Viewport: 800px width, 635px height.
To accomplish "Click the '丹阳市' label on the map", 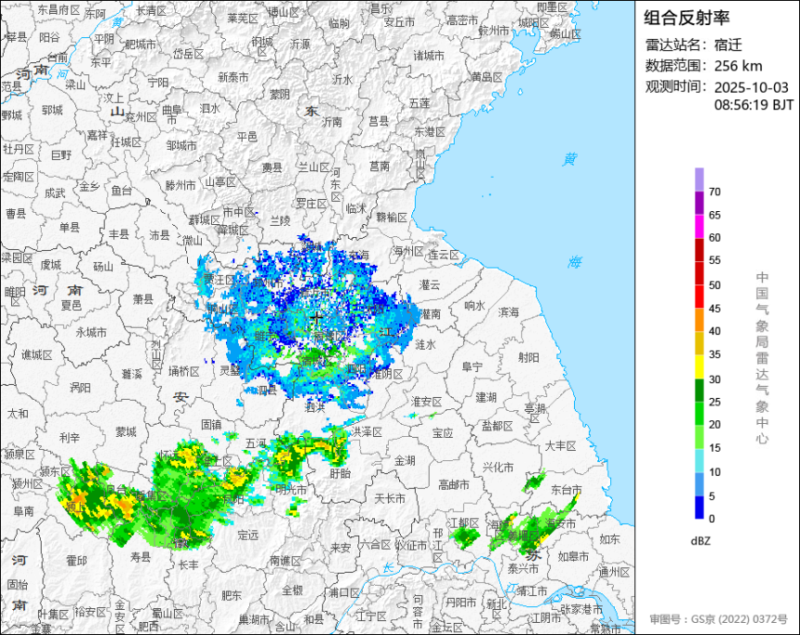I will click(461, 602).
